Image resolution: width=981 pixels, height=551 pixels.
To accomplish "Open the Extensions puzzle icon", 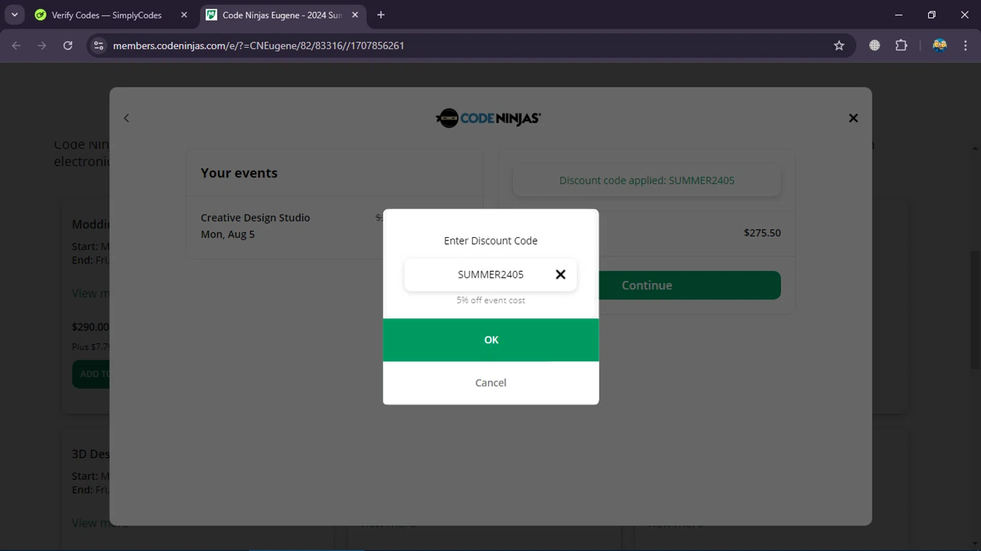I will click(901, 46).
